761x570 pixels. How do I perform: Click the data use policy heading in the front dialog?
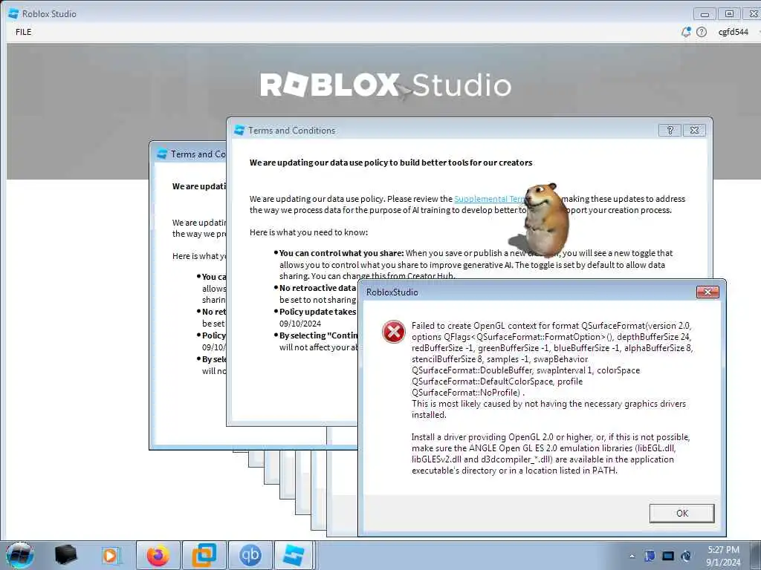pos(391,163)
